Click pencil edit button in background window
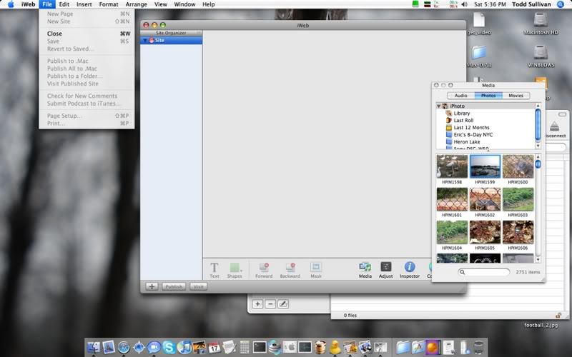Screen dimensions: 572x357 point(283,304)
